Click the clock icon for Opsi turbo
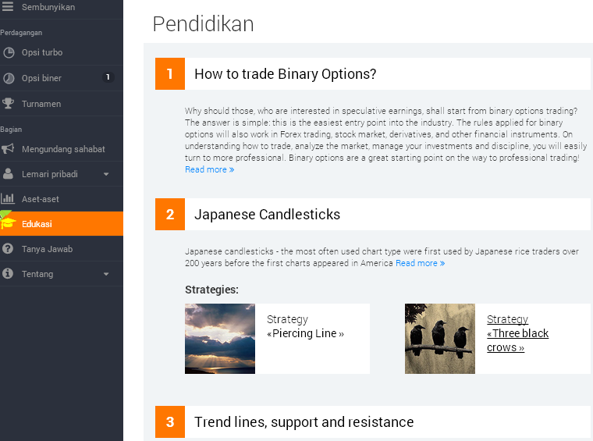Screen dimensions: 593x441 point(9,52)
